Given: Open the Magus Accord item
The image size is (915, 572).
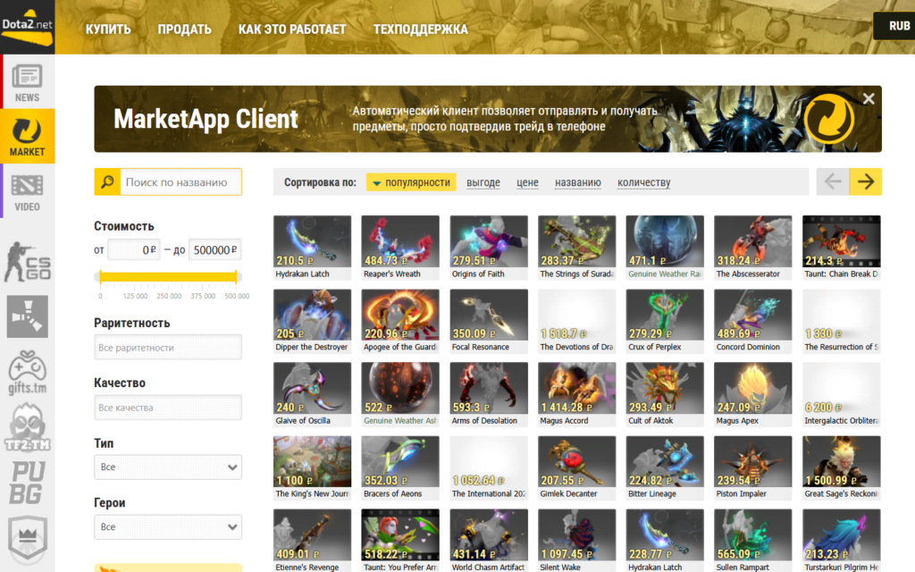Looking at the screenshot, I should [x=577, y=394].
